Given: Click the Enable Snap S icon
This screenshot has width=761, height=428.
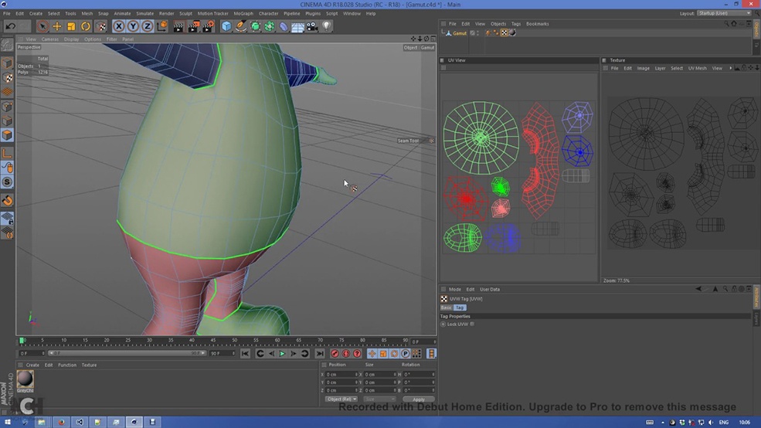Looking at the screenshot, I should (7, 182).
